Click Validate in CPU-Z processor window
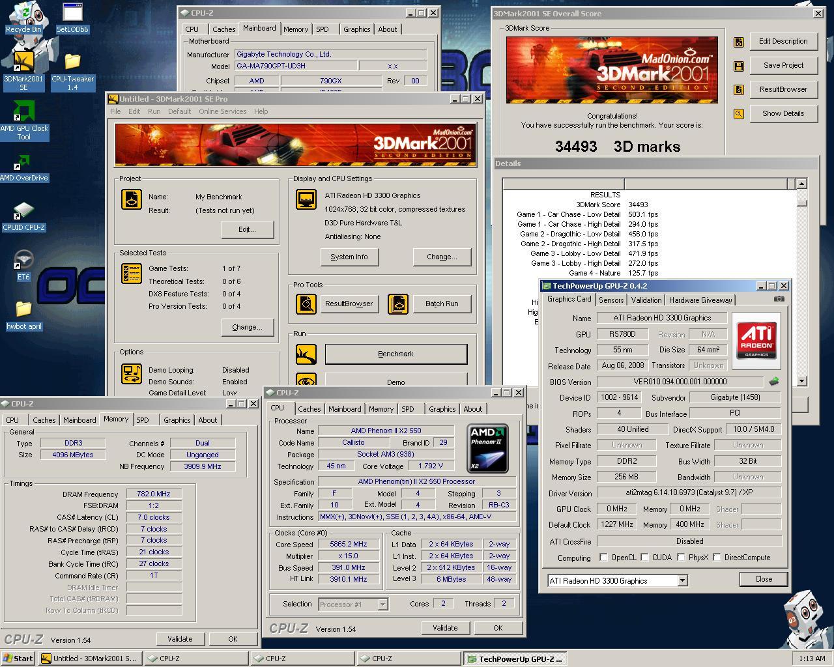 pyautogui.click(x=445, y=628)
